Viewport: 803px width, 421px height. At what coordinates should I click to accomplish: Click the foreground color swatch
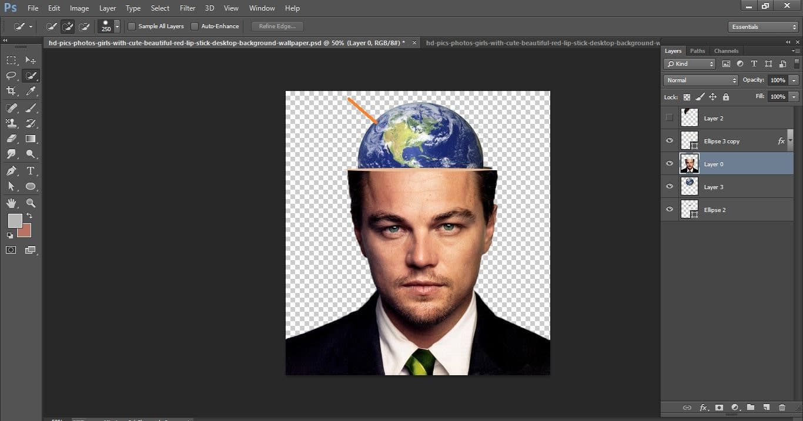(x=15, y=220)
